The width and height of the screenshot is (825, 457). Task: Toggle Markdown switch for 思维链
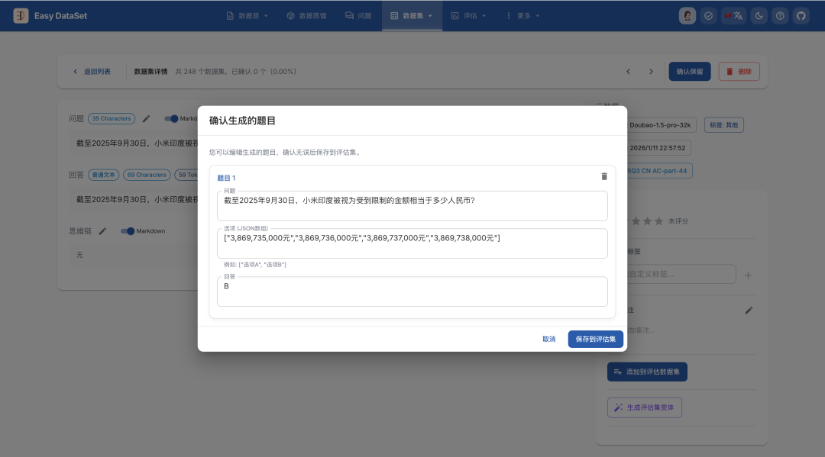pos(128,231)
